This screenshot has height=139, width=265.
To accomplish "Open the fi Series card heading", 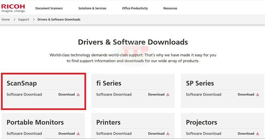I will tap(109, 83).
